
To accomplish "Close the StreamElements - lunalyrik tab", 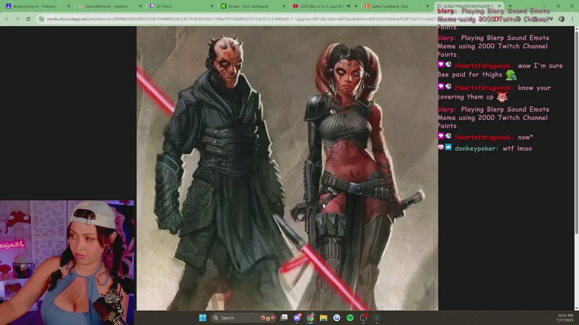I will 141,6.
